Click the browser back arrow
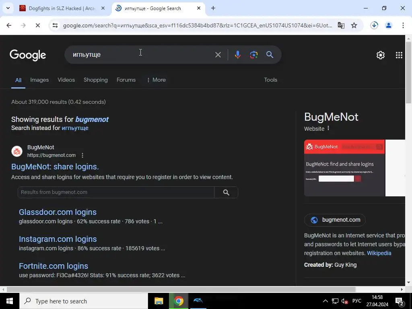 click(x=9, y=25)
